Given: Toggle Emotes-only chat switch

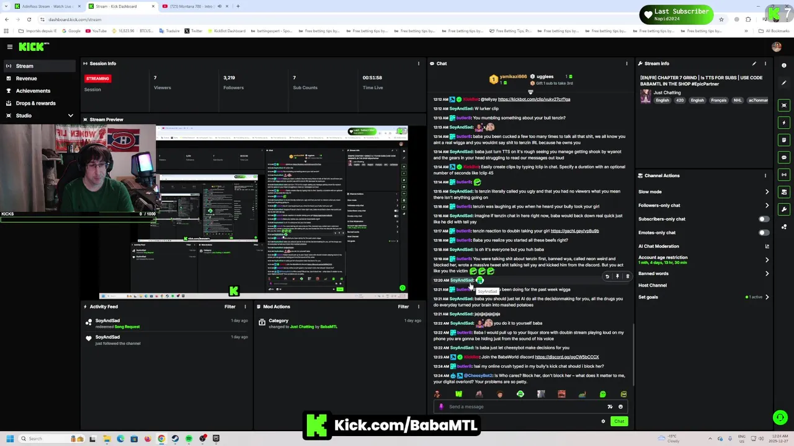Looking at the screenshot, I should [x=764, y=232].
